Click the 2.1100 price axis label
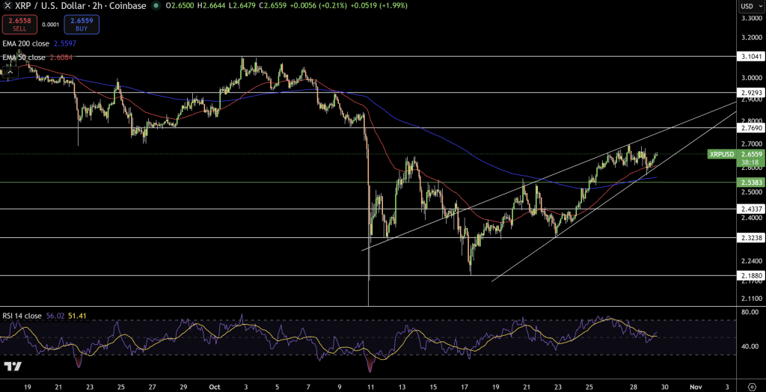 pyautogui.click(x=752, y=298)
